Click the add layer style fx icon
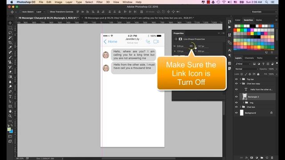This screenshot has height=160, width=285. (x=246, y=158)
